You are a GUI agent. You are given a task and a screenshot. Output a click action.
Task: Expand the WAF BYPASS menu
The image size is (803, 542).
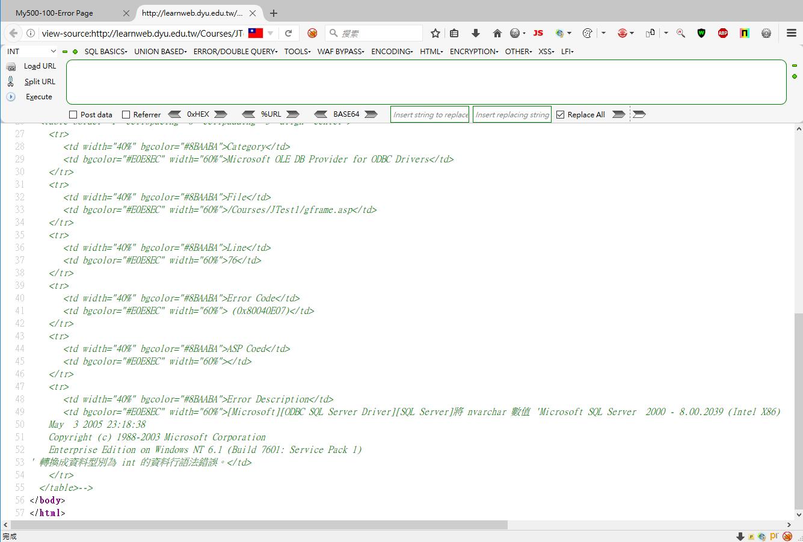341,52
